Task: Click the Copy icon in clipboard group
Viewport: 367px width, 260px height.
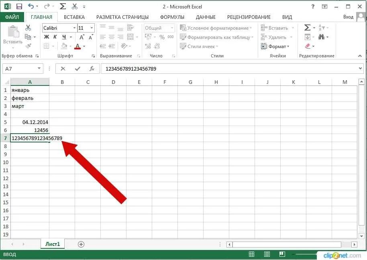Action: [28, 37]
